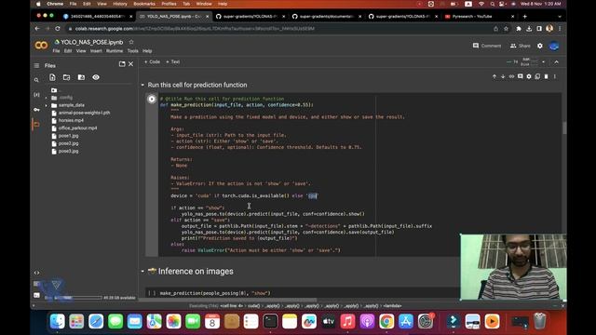Open the Comment button
596x335 pixels.
(487, 46)
